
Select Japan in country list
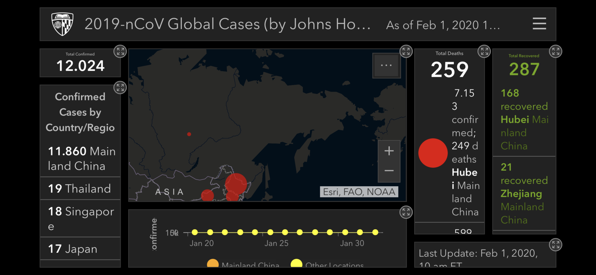pyautogui.click(x=80, y=249)
